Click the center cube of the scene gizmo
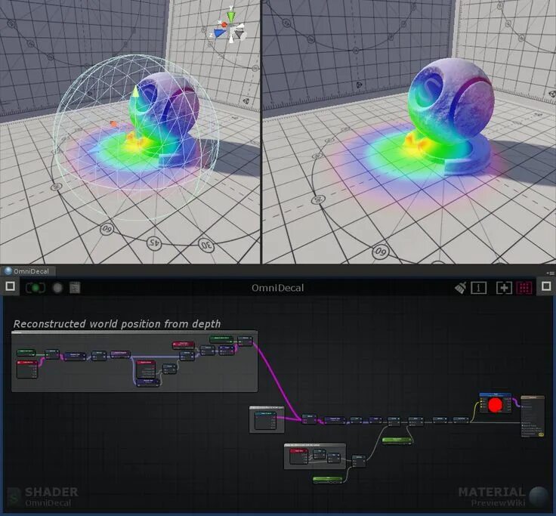This screenshot has height=516, width=556. click(x=232, y=29)
